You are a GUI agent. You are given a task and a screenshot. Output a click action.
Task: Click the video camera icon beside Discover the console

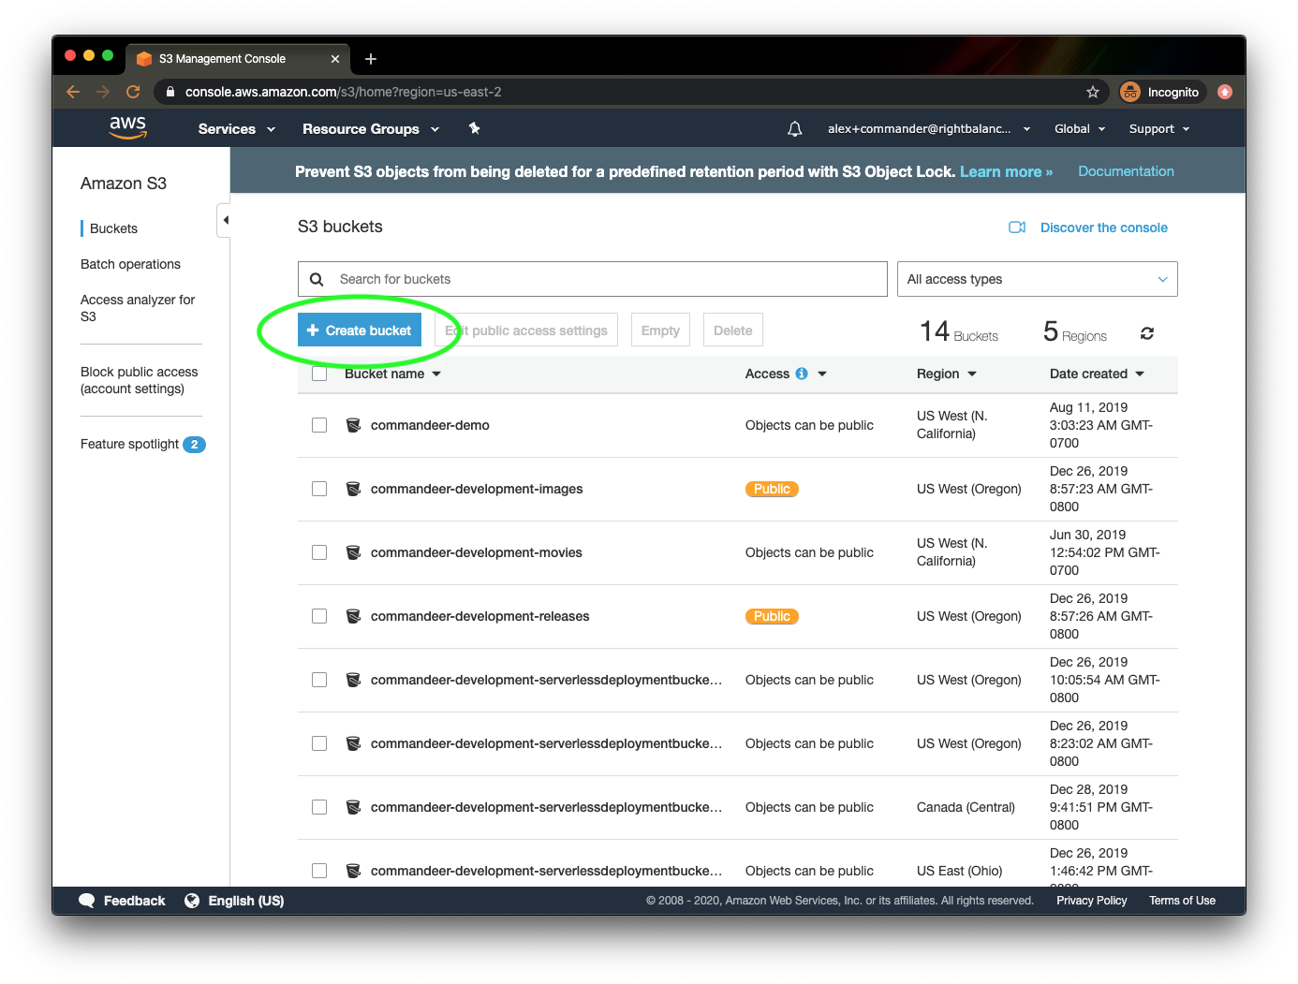coord(1017,228)
